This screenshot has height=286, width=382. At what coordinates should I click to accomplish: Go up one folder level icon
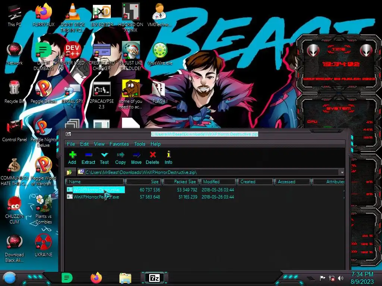[x=69, y=172]
